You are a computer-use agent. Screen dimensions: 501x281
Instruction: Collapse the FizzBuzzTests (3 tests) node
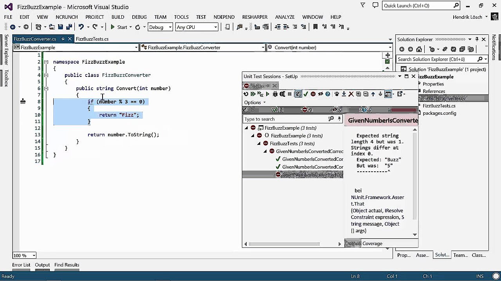(x=259, y=144)
